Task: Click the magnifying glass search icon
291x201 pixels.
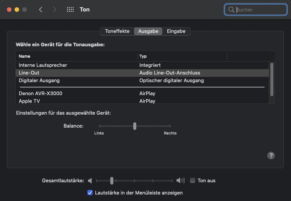Action: click(231, 10)
